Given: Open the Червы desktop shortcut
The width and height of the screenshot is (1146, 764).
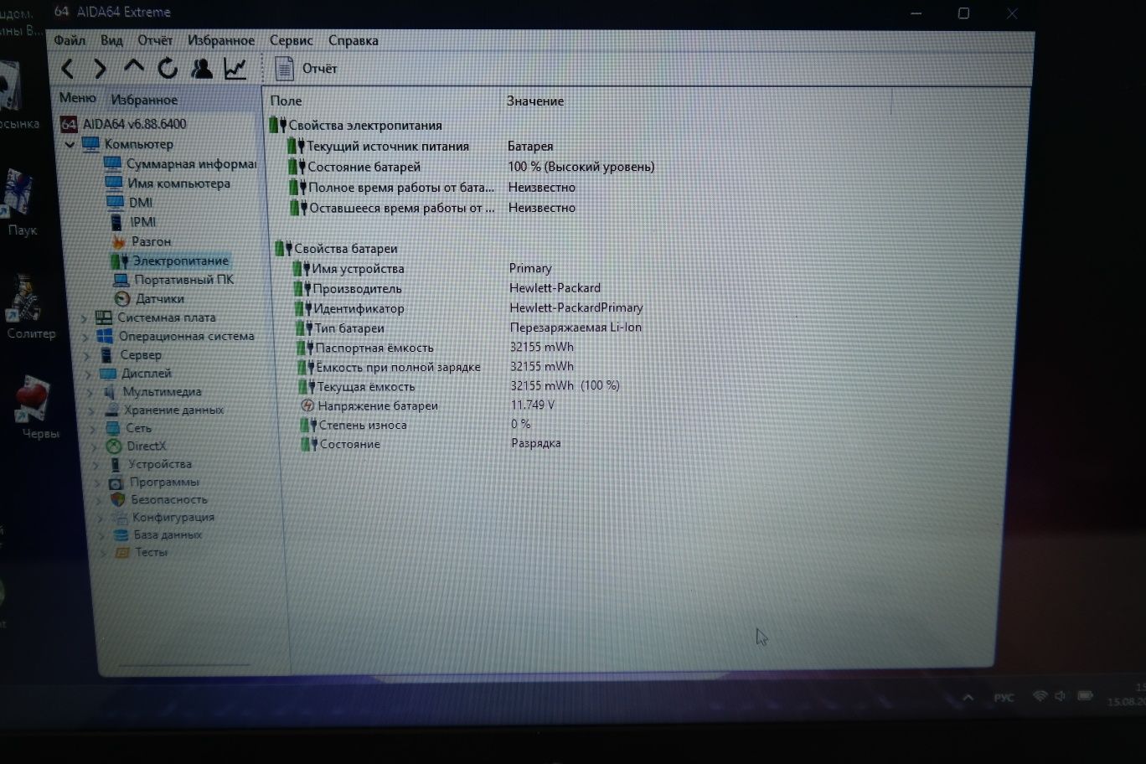Looking at the screenshot, I should click(37, 408).
